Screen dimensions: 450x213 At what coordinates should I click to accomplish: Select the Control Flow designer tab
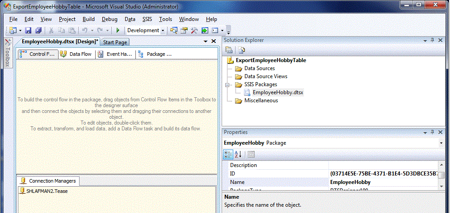tap(38, 54)
